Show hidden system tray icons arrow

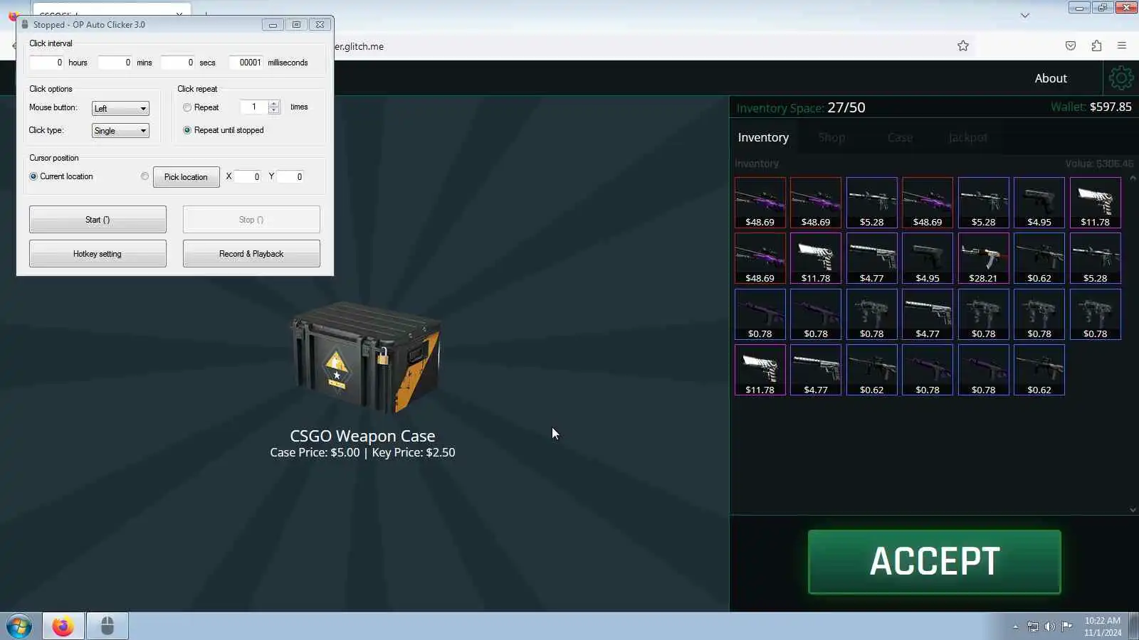1015,626
